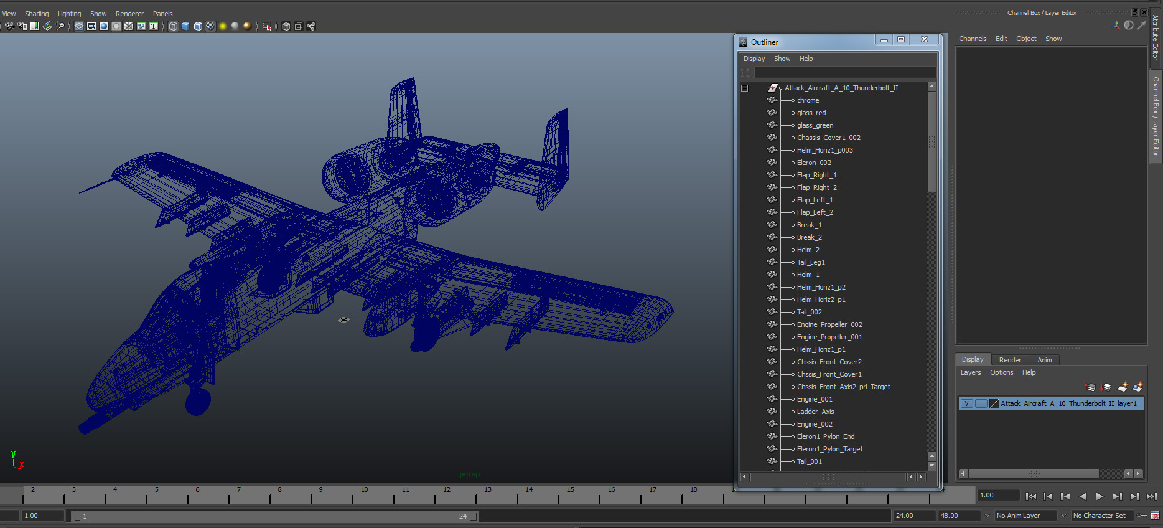The height and width of the screenshot is (528, 1163).
Task: Click the Play Backwards button
Action: [x=1083, y=496]
